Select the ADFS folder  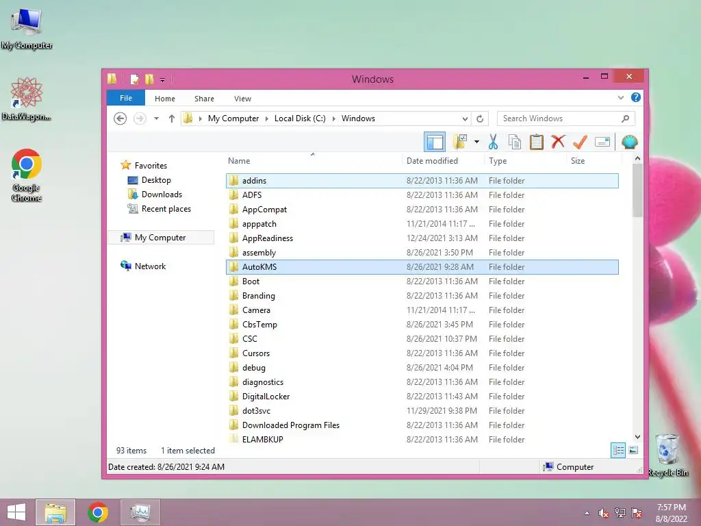pos(422,195)
